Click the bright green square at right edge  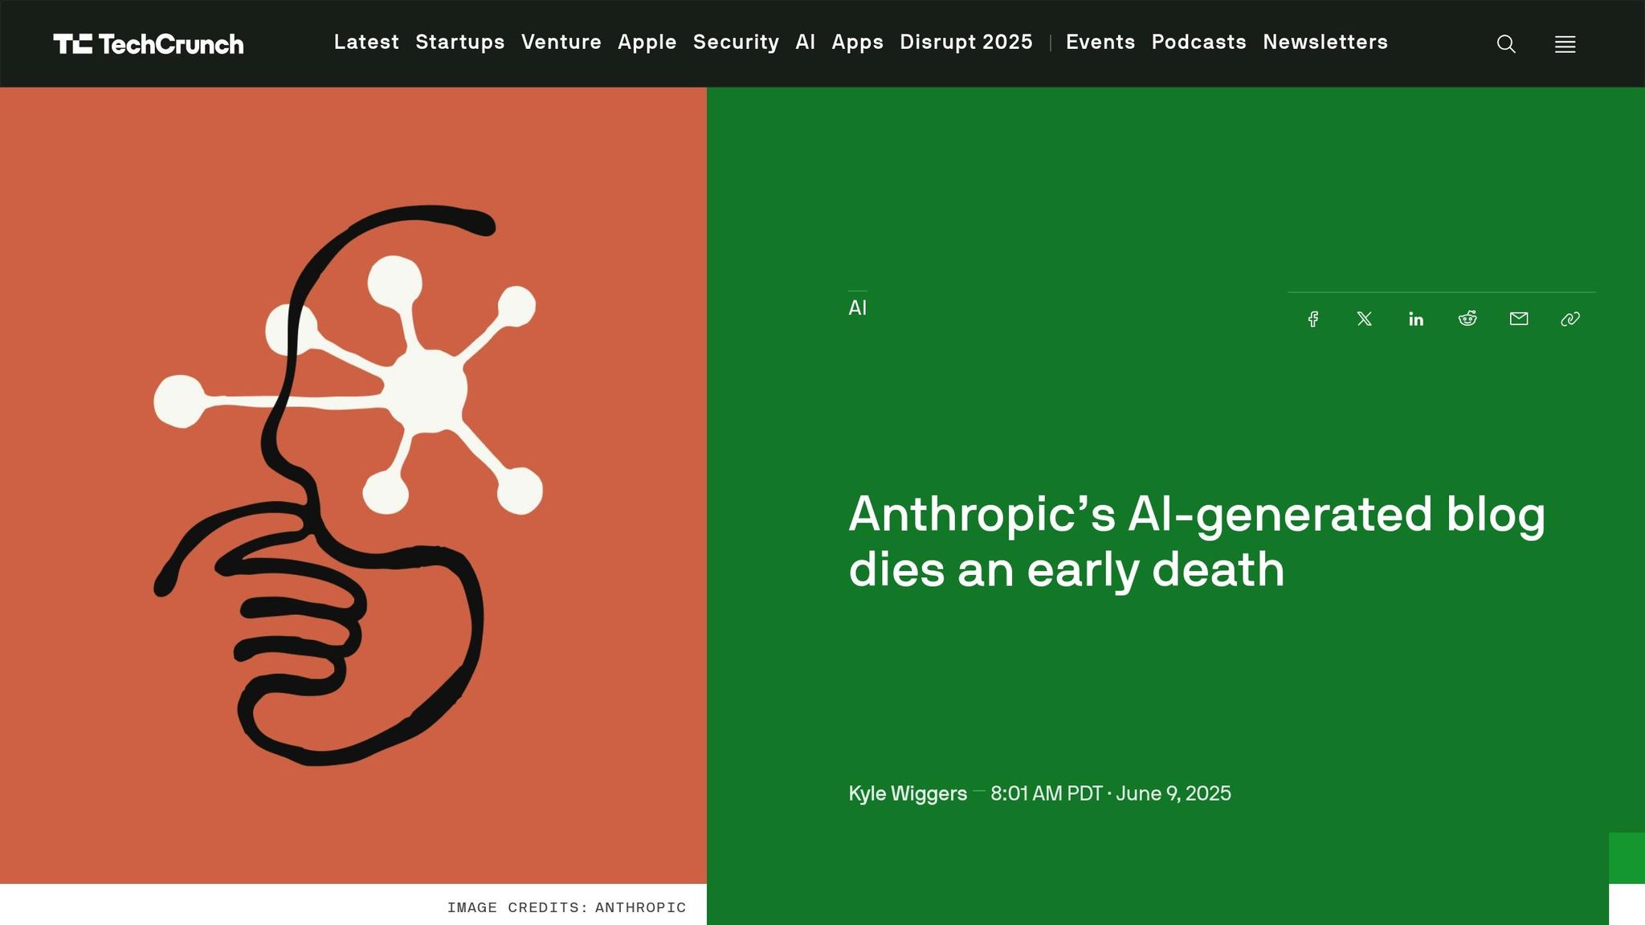point(1627,858)
